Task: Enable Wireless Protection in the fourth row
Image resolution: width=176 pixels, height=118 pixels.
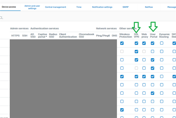Action: coord(122,68)
